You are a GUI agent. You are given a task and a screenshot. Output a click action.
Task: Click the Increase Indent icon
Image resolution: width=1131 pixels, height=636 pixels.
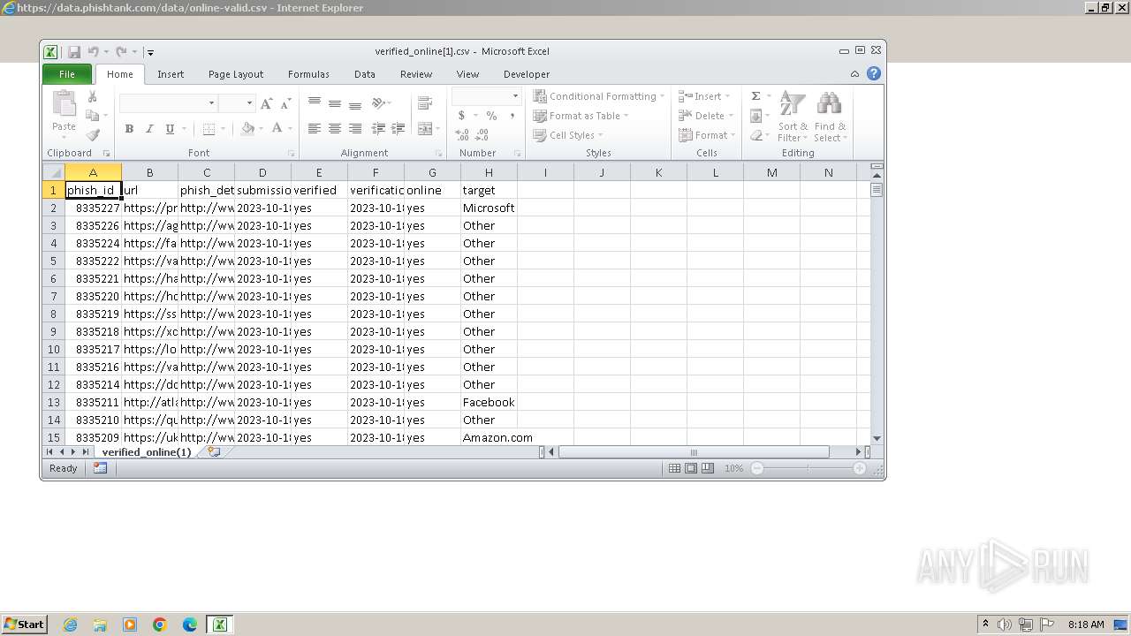(x=399, y=129)
